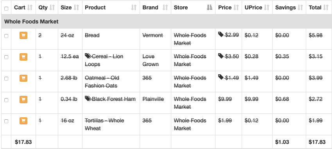Click the cart icon for Oatmeal row
The image size is (332, 149).
point(23,78)
